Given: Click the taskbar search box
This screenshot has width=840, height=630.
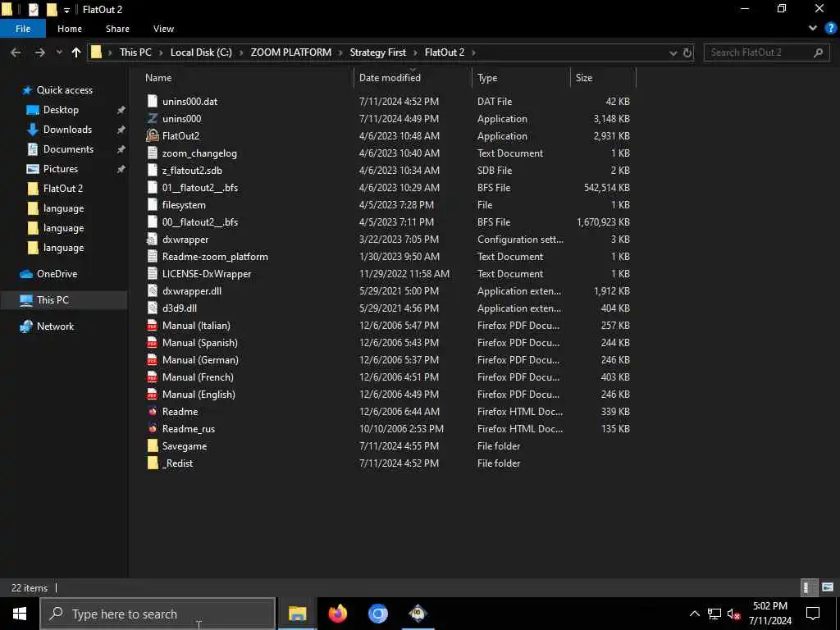Looking at the screenshot, I should click(x=158, y=614).
